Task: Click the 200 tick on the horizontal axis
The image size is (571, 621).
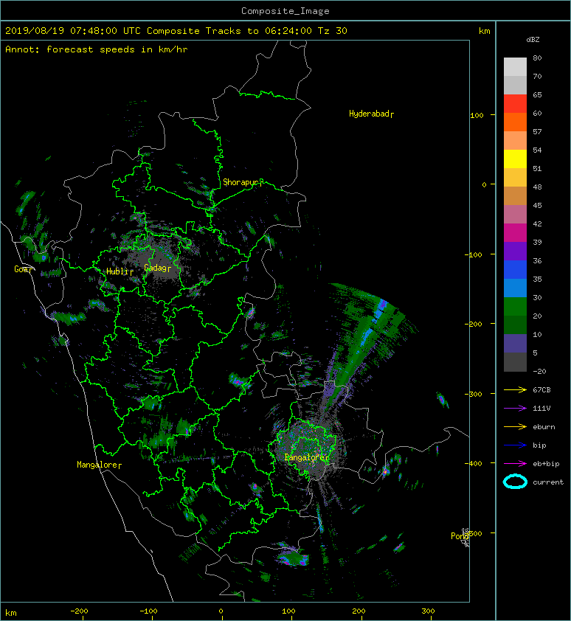Action: click(359, 611)
